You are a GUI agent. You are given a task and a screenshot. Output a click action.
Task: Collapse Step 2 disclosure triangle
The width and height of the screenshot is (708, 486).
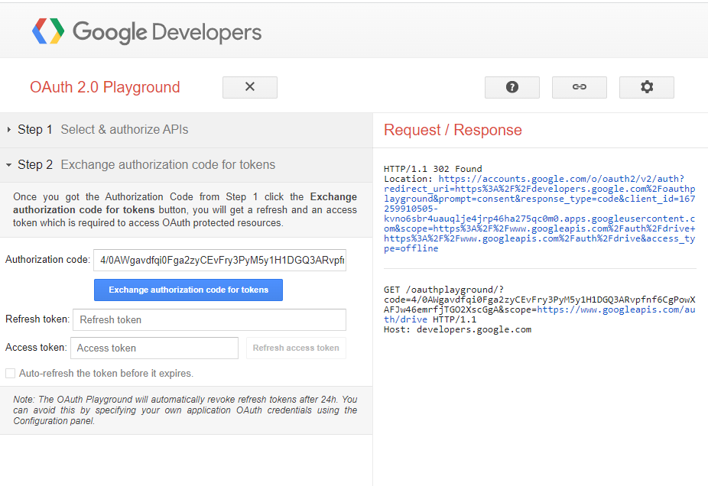9,165
